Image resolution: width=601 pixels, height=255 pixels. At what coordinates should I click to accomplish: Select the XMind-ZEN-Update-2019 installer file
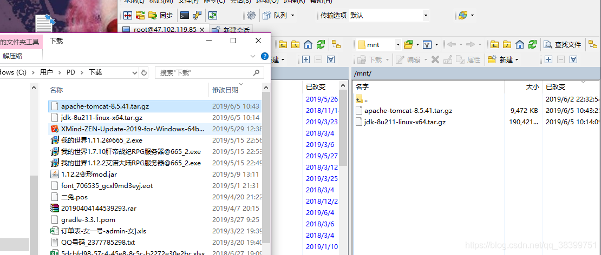point(155,129)
